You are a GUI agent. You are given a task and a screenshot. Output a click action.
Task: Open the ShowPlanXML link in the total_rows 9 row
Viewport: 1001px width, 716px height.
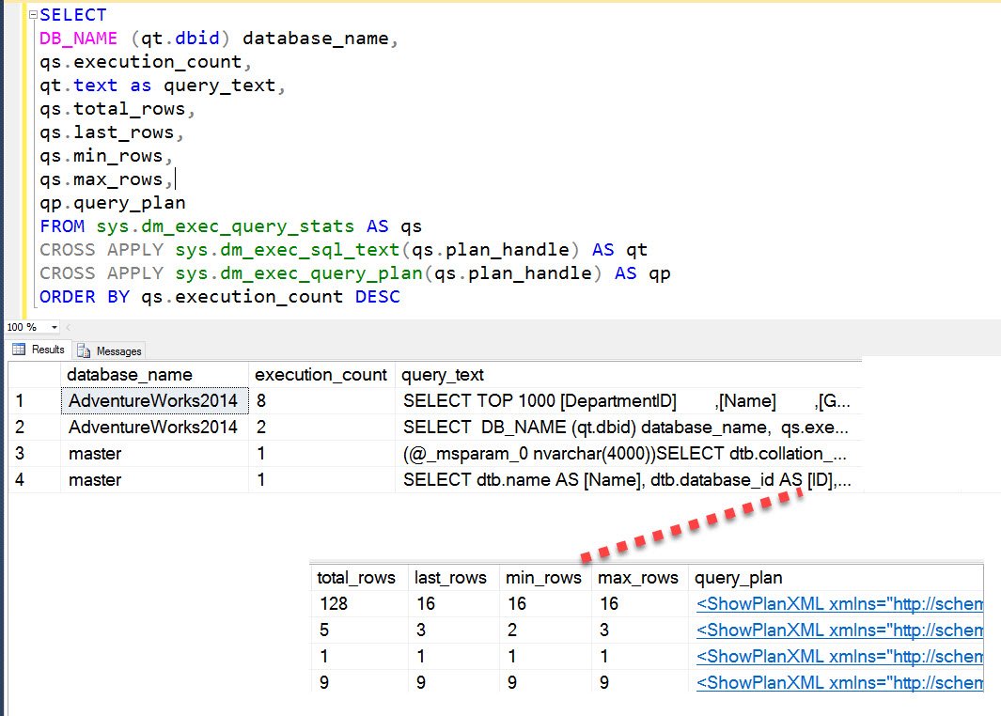tap(839, 682)
